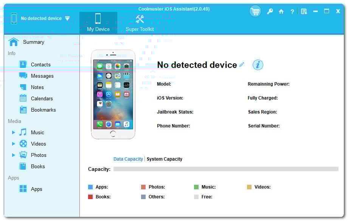This screenshot has height=221, width=348.
Task: Click the 'Remainning Power:' label
Action: click(x=269, y=84)
